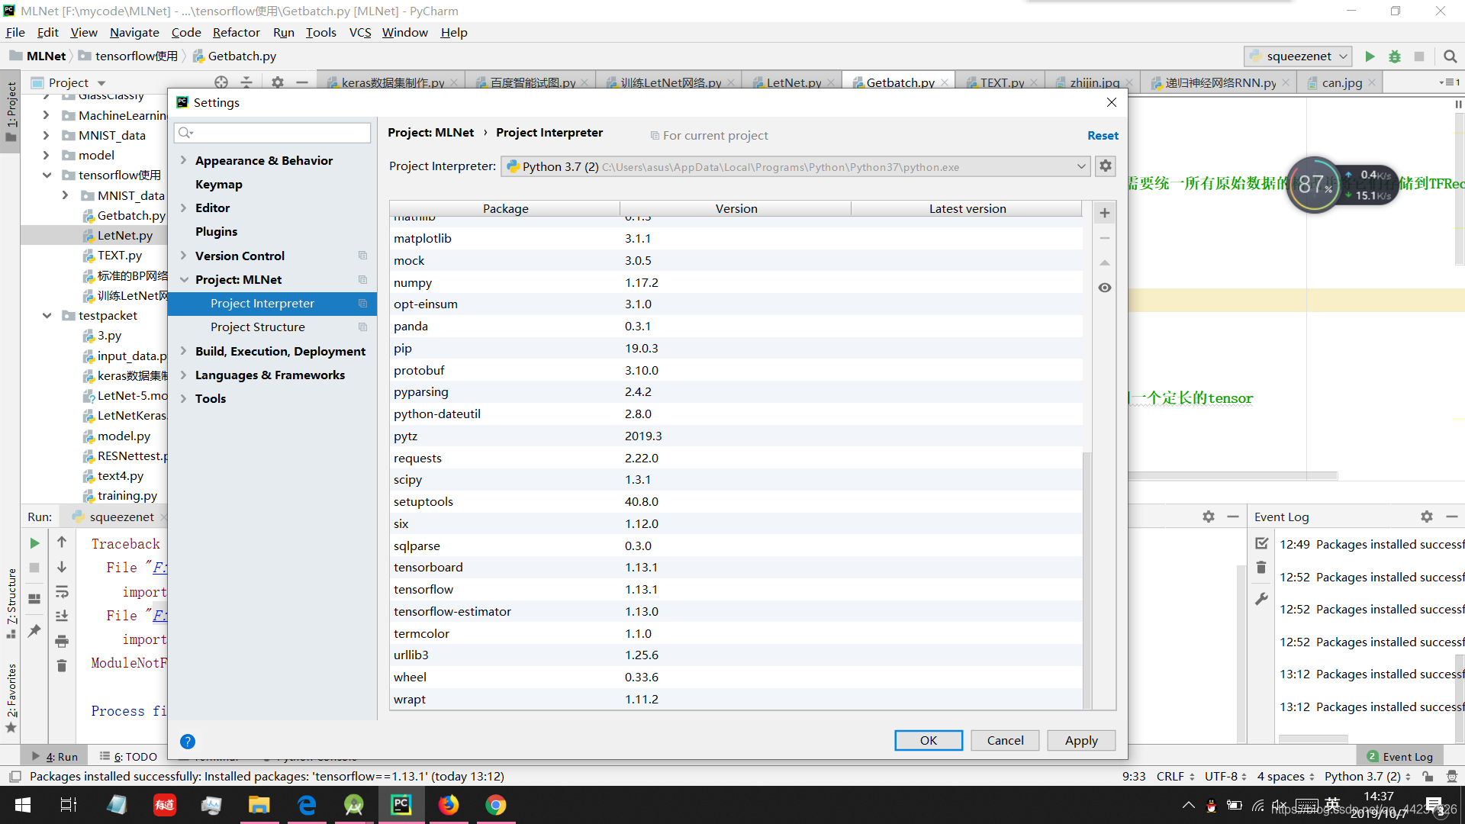Switch to the LetNet.py editor tab
Screen dimensions: 1465x824
[x=793, y=82]
